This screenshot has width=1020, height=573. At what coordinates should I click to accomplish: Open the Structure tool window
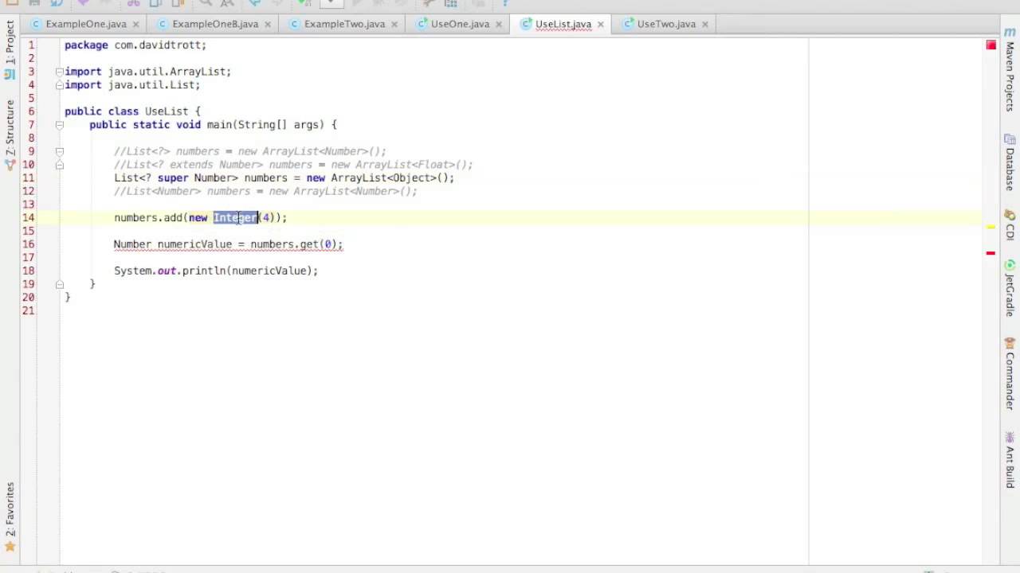[x=10, y=134]
